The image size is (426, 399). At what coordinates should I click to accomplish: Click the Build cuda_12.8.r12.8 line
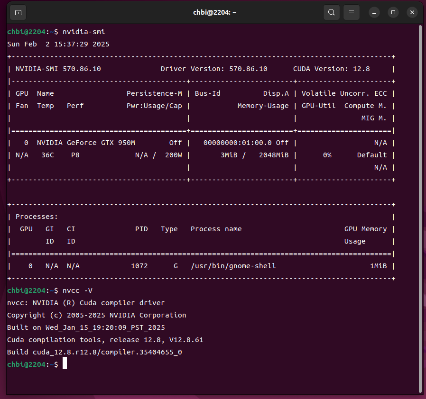(94, 352)
